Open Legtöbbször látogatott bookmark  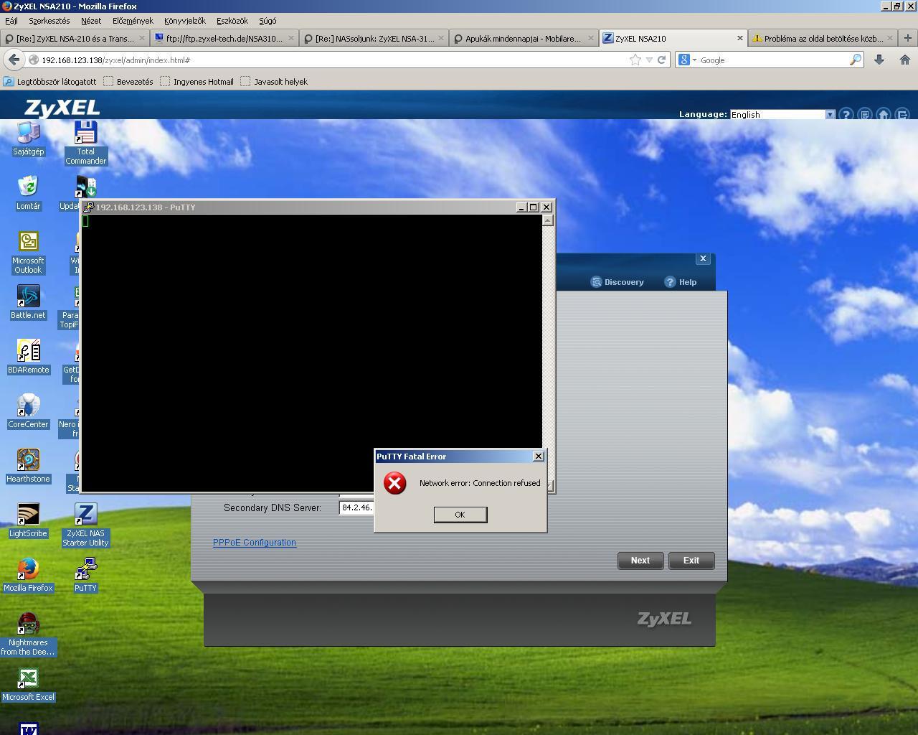pos(49,82)
